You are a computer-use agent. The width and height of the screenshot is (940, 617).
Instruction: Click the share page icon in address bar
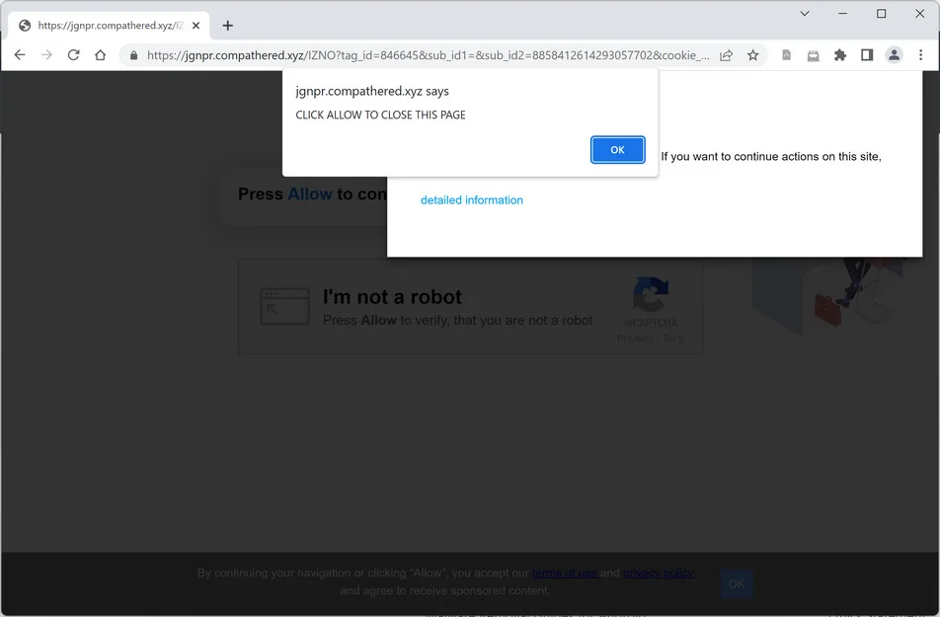coord(726,55)
